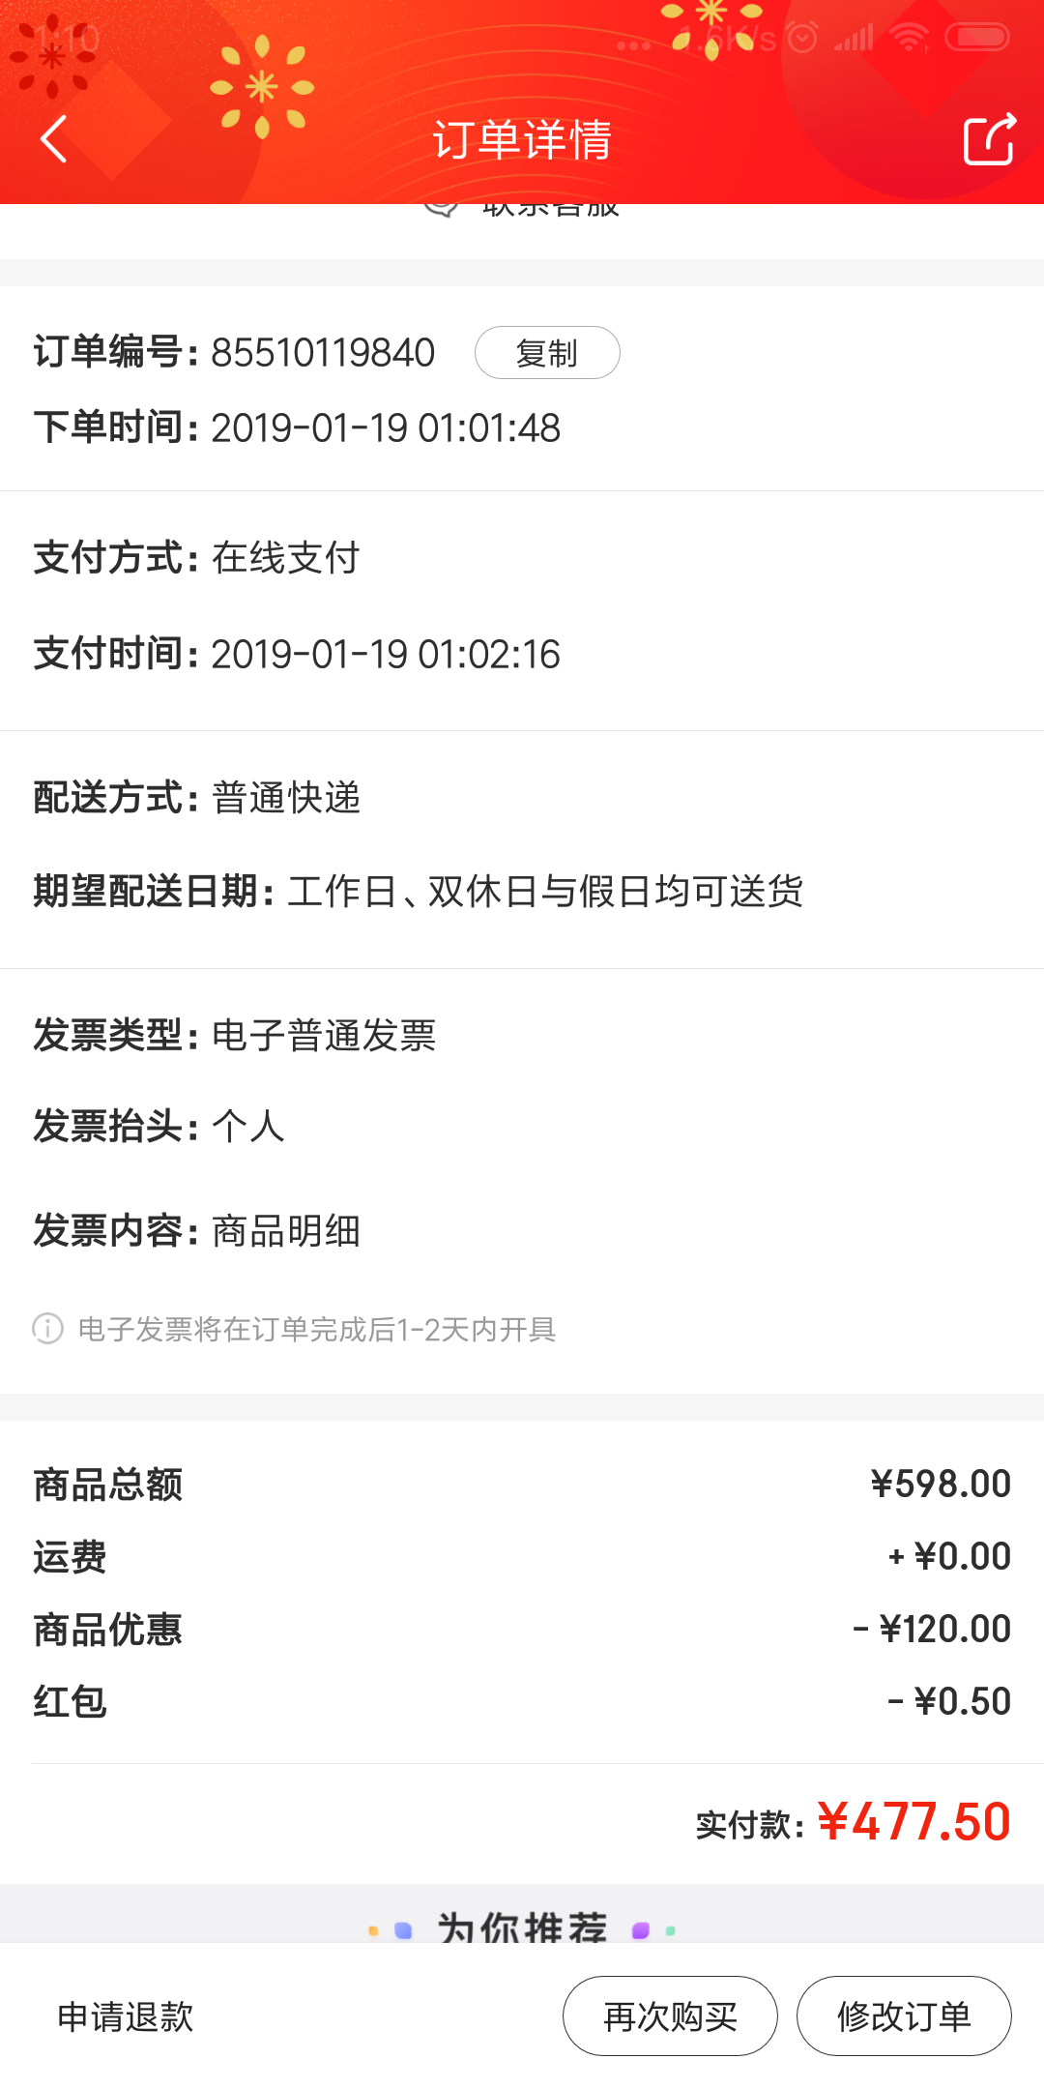Tap the back arrow in header
Screen dimensions: 1044x2089
pyautogui.click(x=55, y=139)
